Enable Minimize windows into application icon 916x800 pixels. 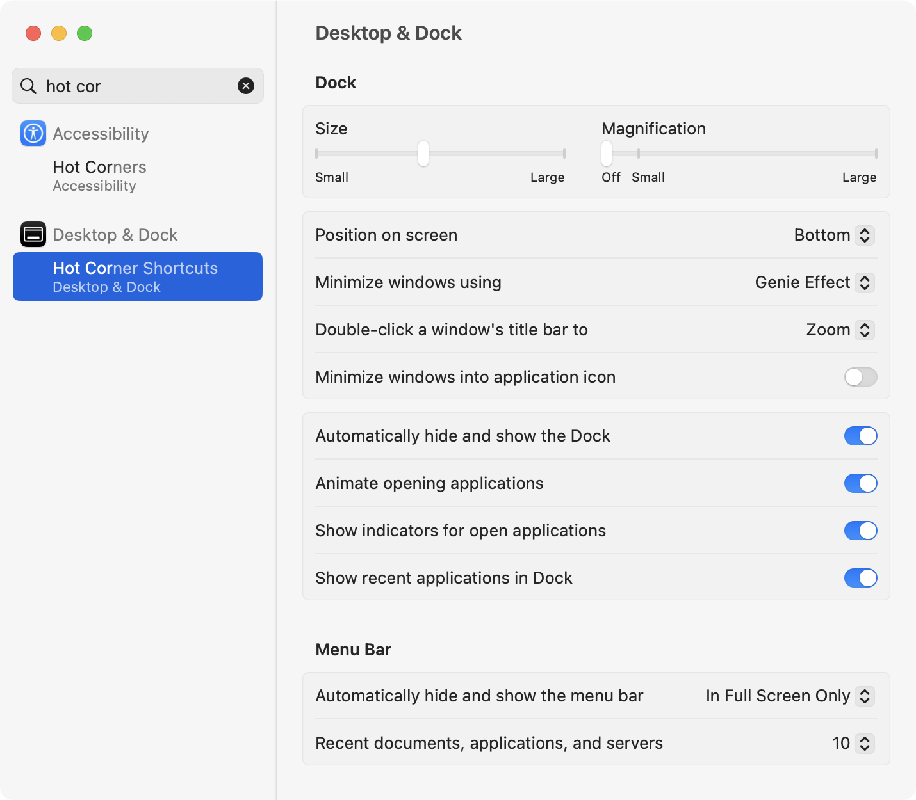[x=860, y=377]
